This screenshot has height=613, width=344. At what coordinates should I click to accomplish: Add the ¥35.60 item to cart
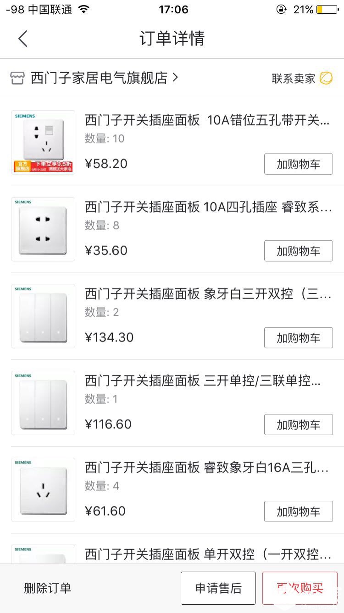pos(298,251)
